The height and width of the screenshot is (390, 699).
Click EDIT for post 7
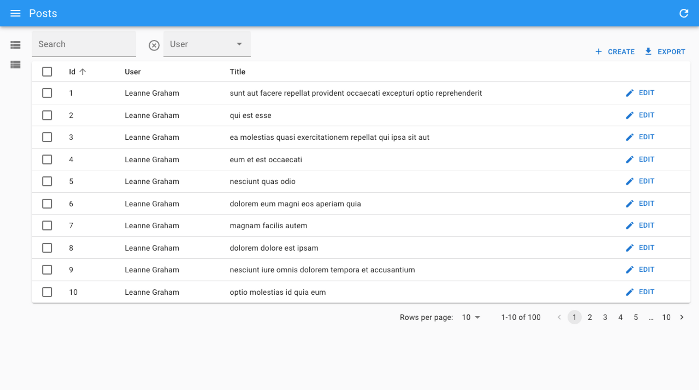[x=646, y=226]
